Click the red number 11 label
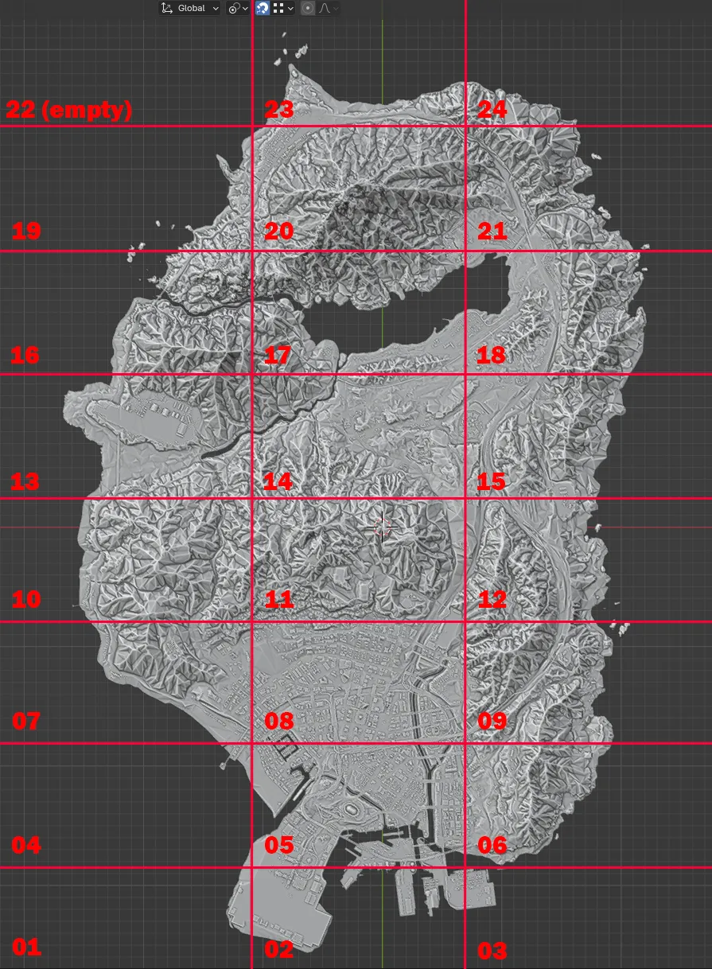 click(x=279, y=599)
